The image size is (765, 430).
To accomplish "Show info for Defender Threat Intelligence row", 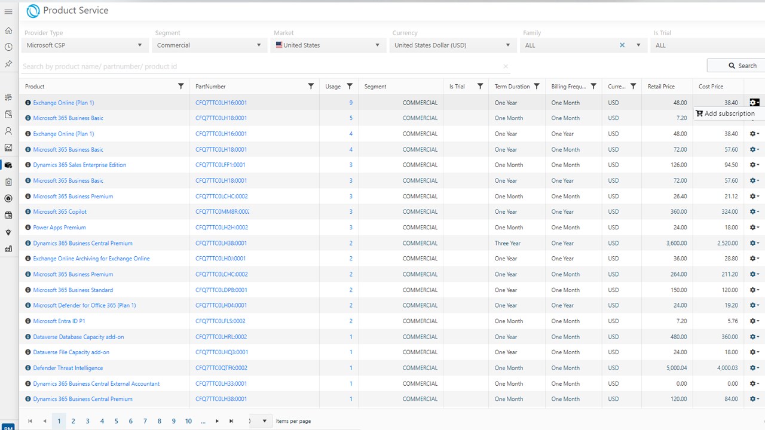I will (28, 368).
